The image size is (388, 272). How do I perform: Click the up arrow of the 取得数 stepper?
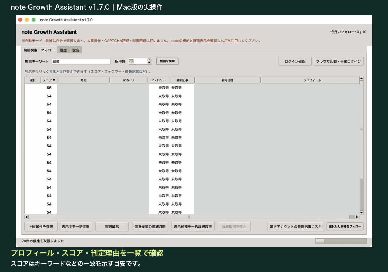click(149, 60)
